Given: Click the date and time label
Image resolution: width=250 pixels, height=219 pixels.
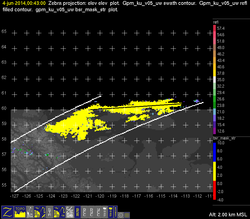Looking at the screenshot, I should click(x=24, y=3).
